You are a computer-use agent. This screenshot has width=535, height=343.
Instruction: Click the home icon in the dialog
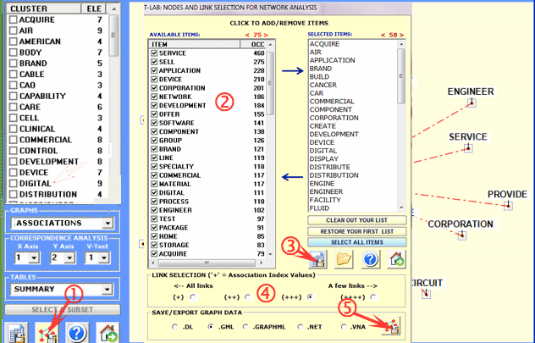point(395,261)
